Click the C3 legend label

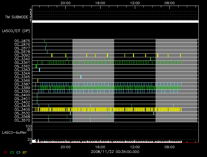click(x=18, y=152)
